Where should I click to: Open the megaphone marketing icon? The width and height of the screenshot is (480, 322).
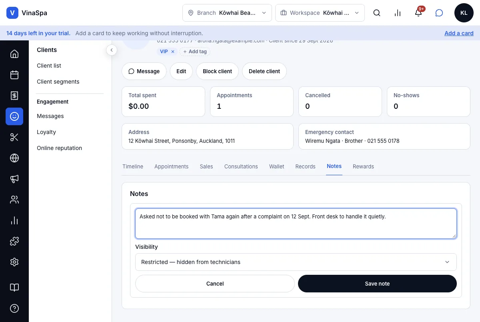point(14,179)
